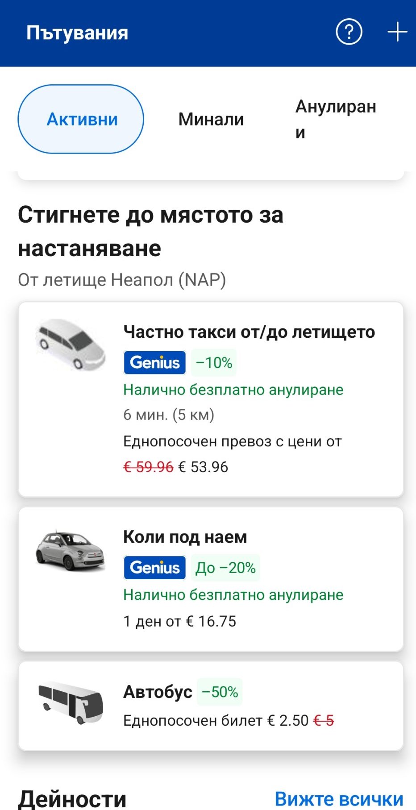This screenshot has width=416, height=810.
Task: Tap the plus icon to add trip
Action: point(397,32)
